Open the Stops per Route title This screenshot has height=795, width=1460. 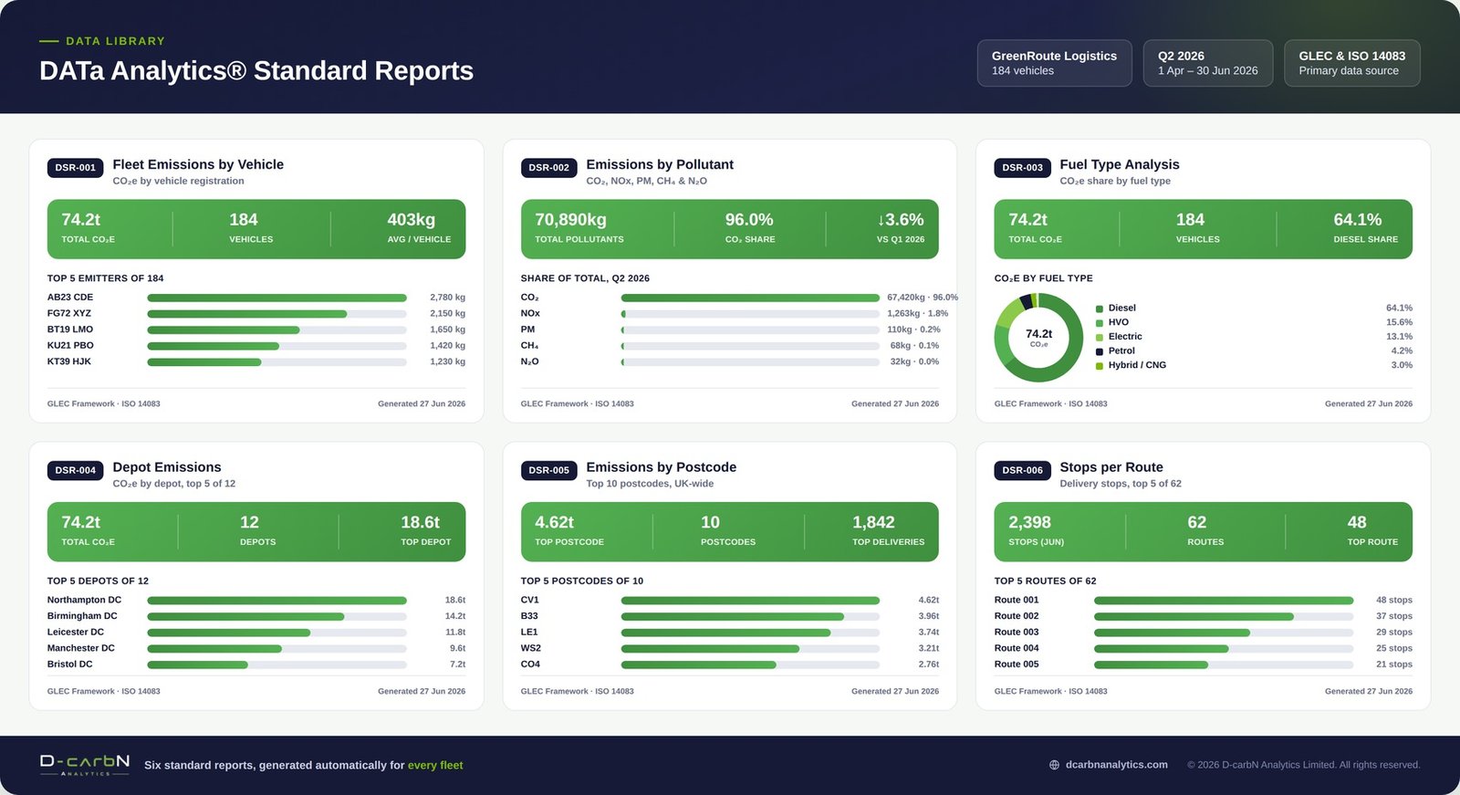tap(1111, 467)
